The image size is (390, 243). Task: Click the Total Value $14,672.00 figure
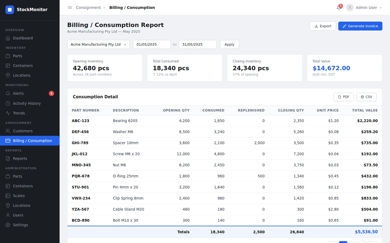(331, 68)
